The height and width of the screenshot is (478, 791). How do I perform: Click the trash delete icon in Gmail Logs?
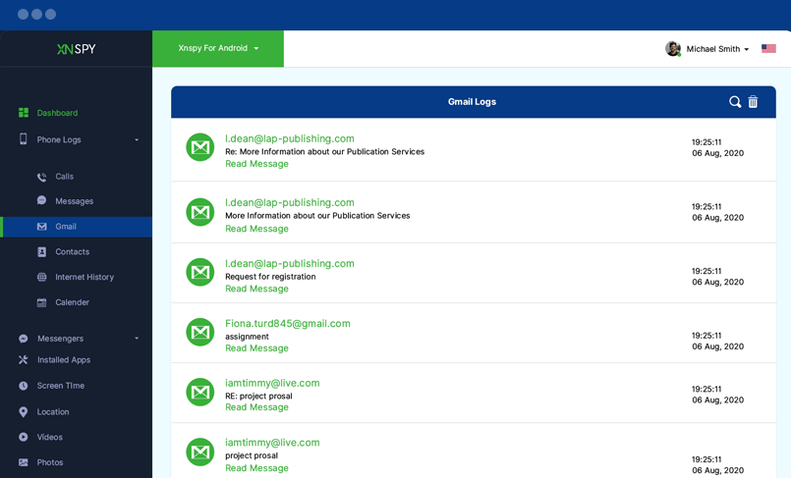754,102
